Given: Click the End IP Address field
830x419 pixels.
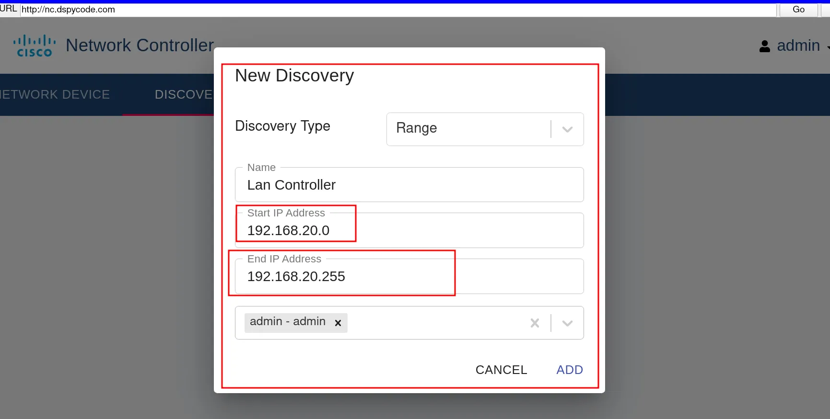Looking at the screenshot, I should [409, 277].
